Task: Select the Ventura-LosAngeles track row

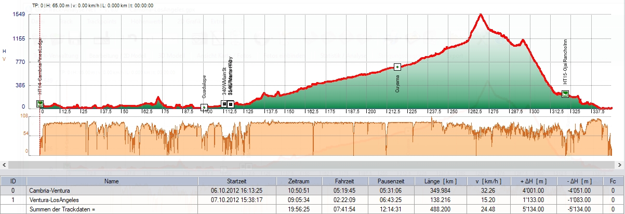Action: coord(112,199)
